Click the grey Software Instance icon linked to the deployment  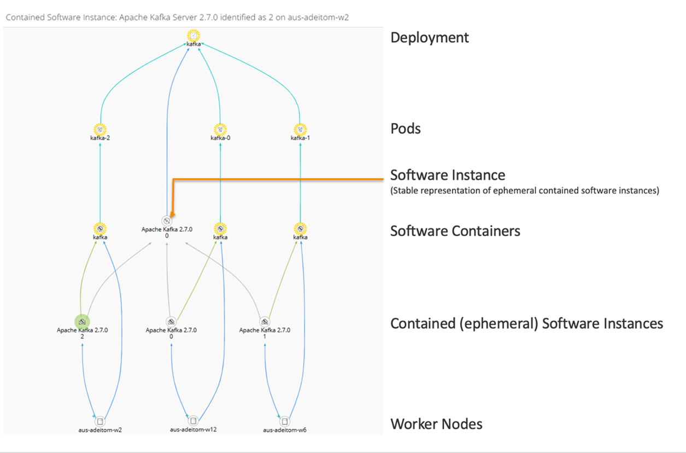[x=167, y=220]
